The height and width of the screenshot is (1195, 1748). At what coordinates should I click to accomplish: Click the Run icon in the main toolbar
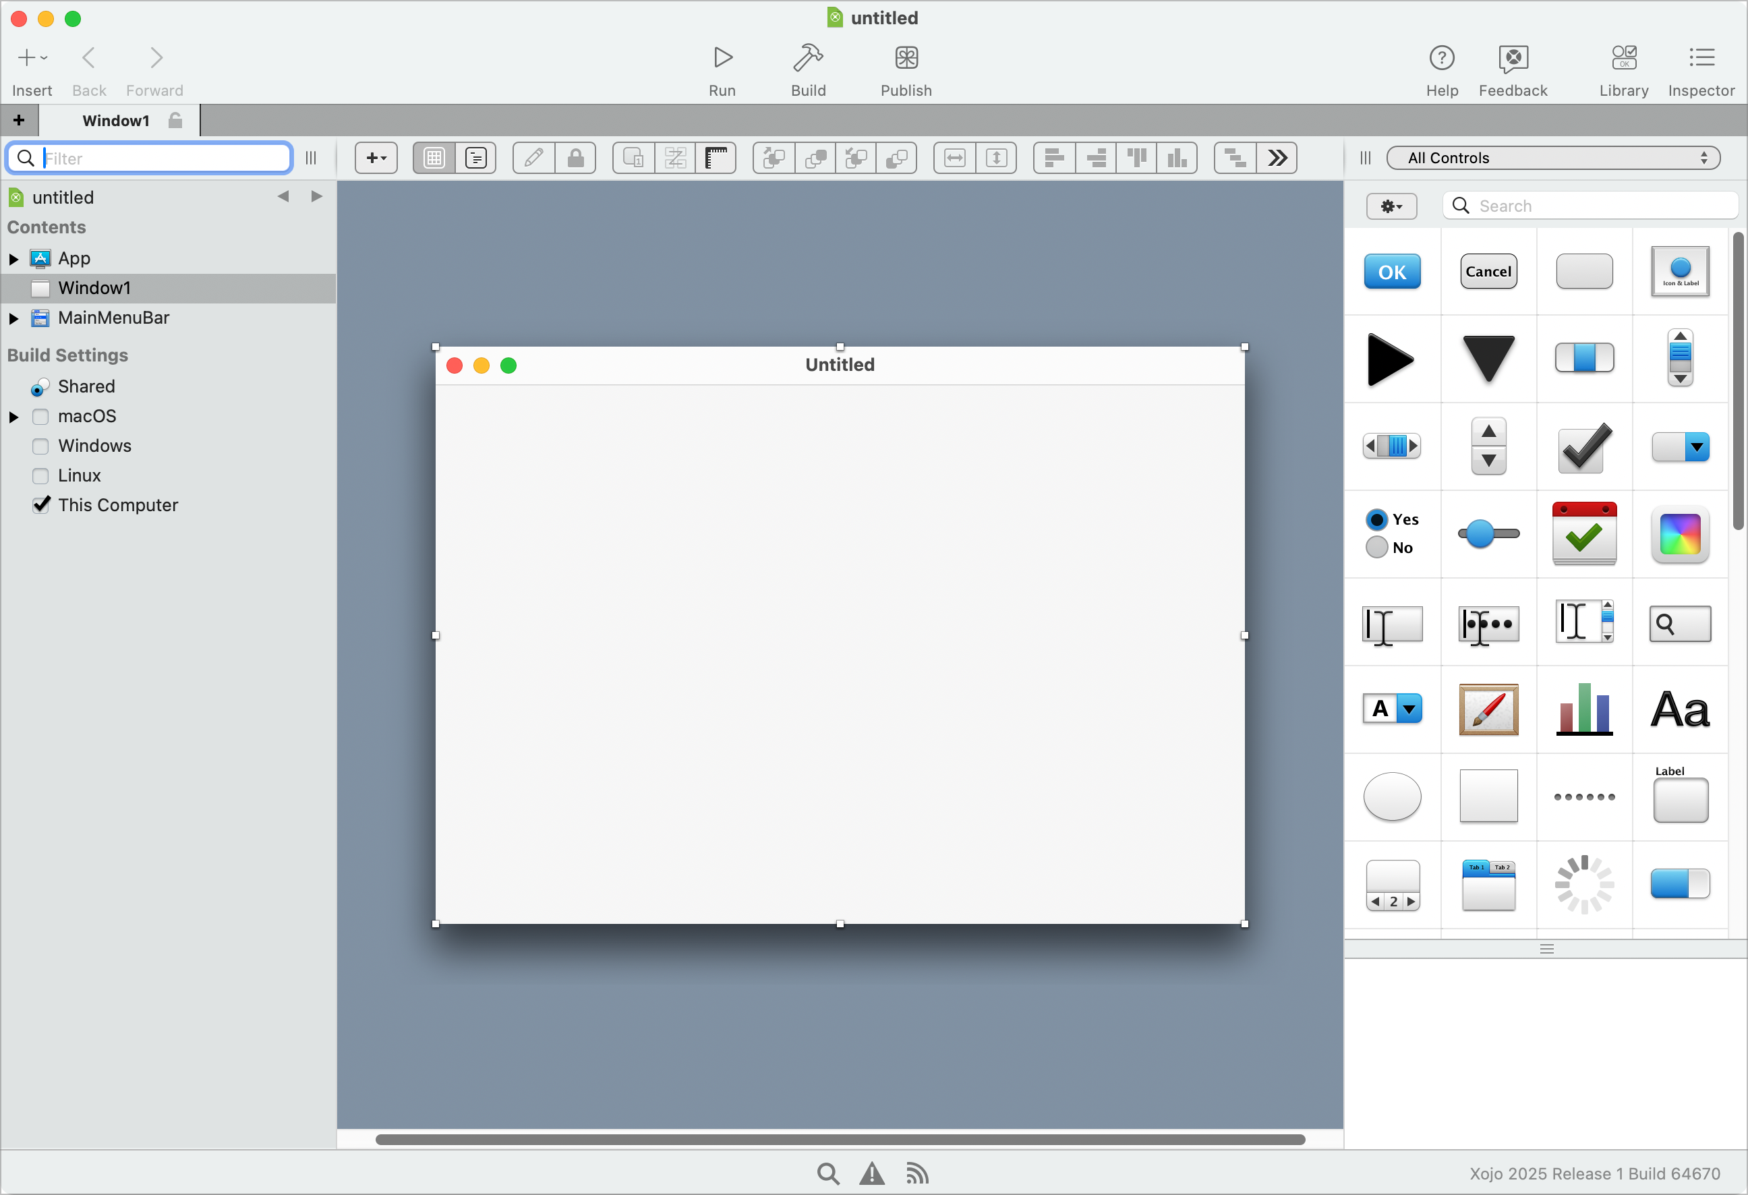pyautogui.click(x=722, y=67)
